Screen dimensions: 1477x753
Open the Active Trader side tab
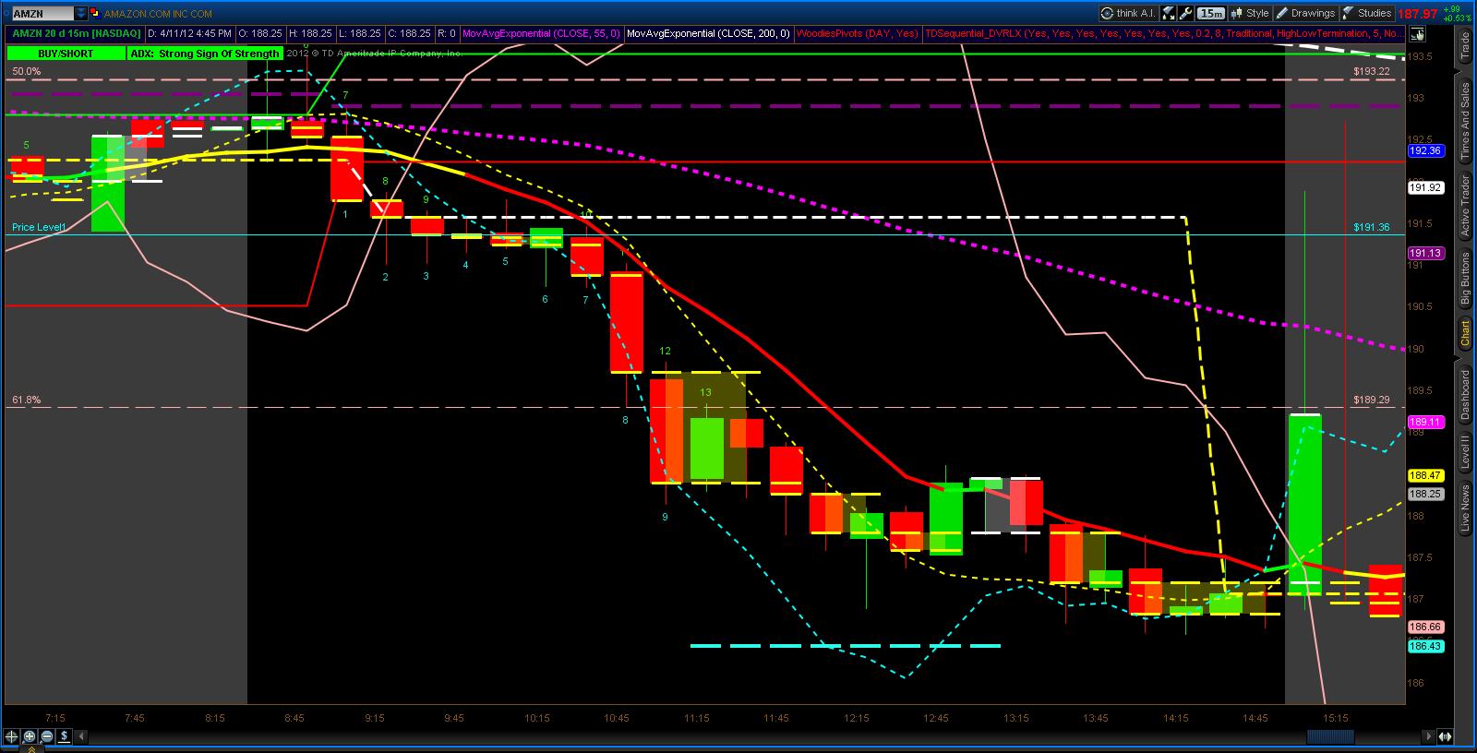(x=1464, y=206)
